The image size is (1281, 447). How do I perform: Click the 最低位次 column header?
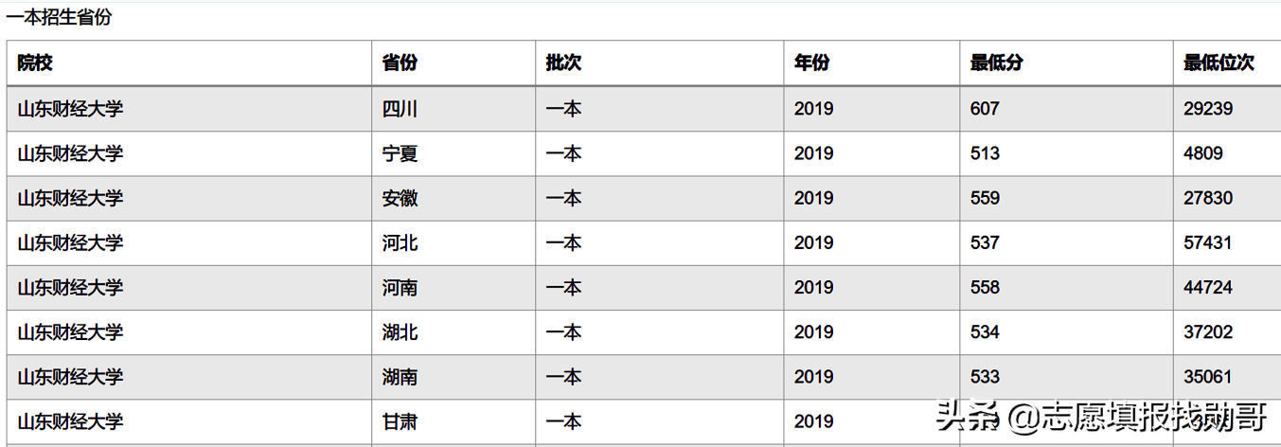[1219, 63]
